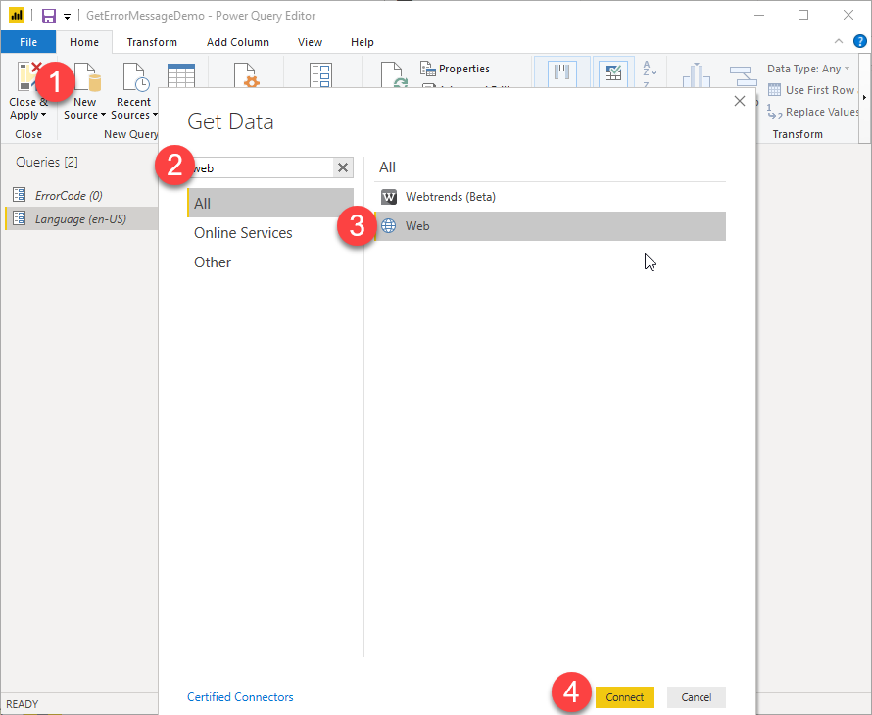Open the Recent Sources dropdown arrow
Screen dimensions: 872x715
(155, 116)
